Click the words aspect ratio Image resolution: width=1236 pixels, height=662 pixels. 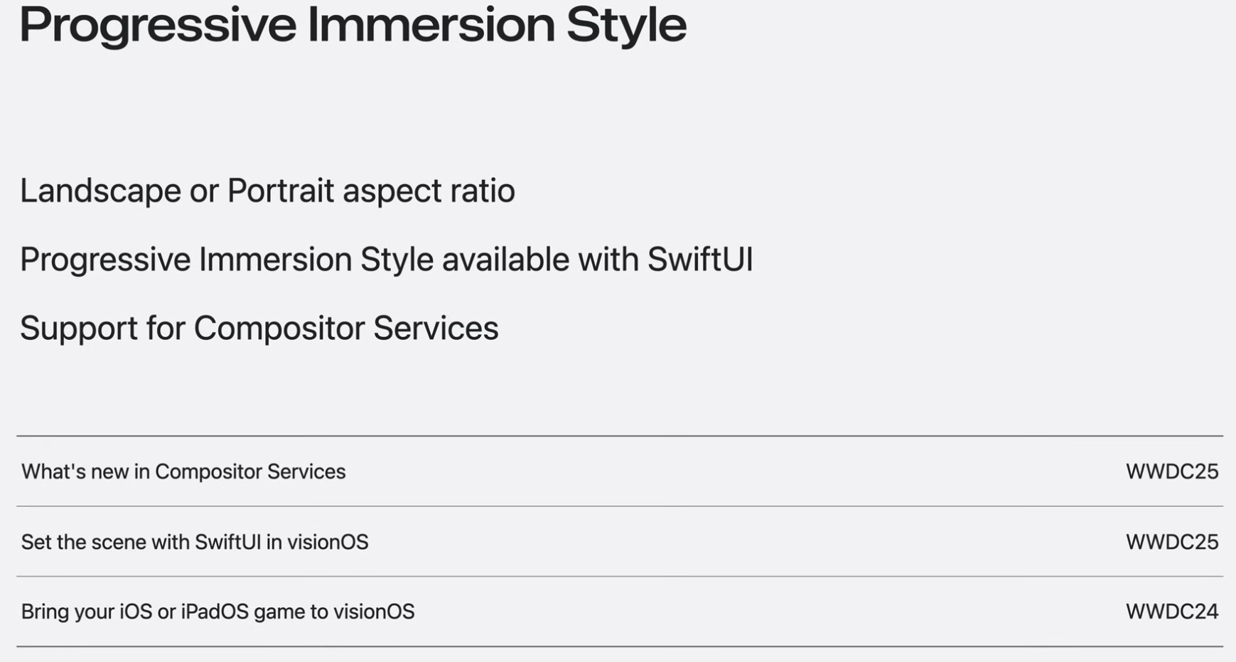tap(429, 191)
